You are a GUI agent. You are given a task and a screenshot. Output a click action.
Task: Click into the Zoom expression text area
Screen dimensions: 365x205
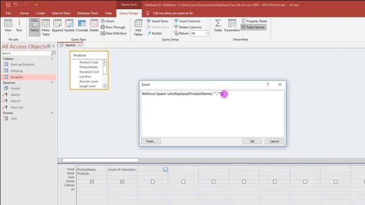(213, 114)
